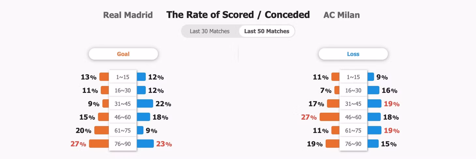Click the blue Loss pill button
This screenshot has height=159, width=476.
click(x=353, y=54)
